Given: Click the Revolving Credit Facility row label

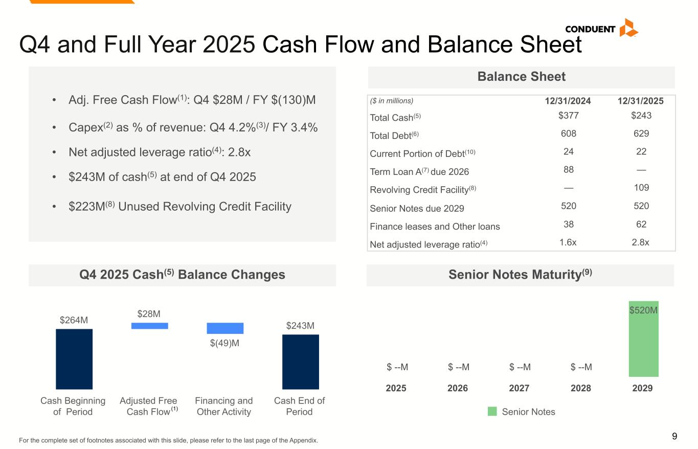Looking at the screenshot, I should (x=422, y=190).
